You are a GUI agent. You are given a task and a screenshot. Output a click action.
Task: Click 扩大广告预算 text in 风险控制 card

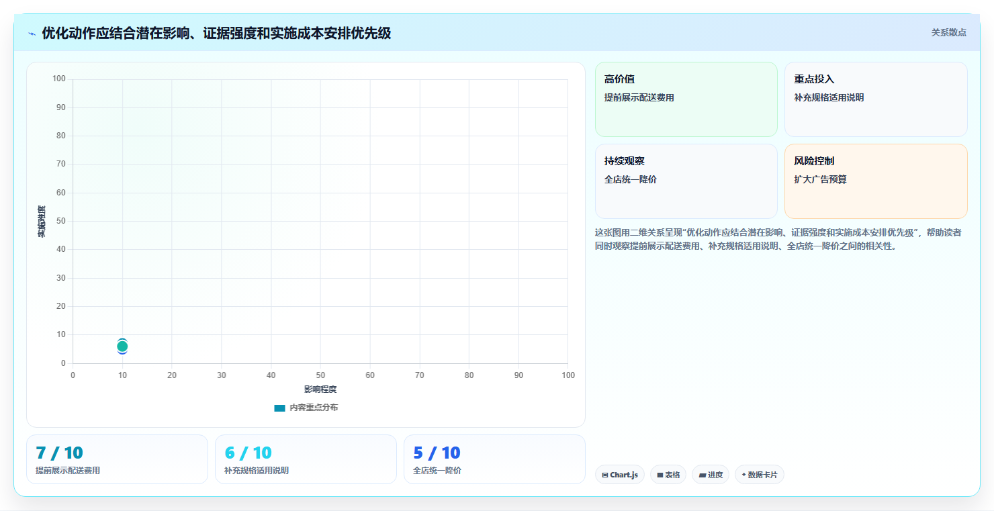click(820, 179)
